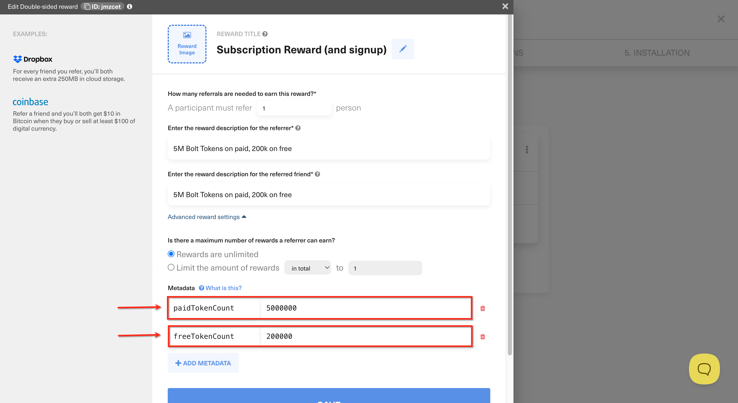738x403 pixels.
Task: Click the ADD METADATA button
Action: (203, 363)
